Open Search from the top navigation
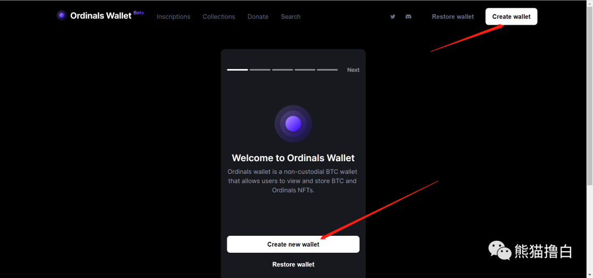The width and height of the screenshot is (593, 278). 290,16
